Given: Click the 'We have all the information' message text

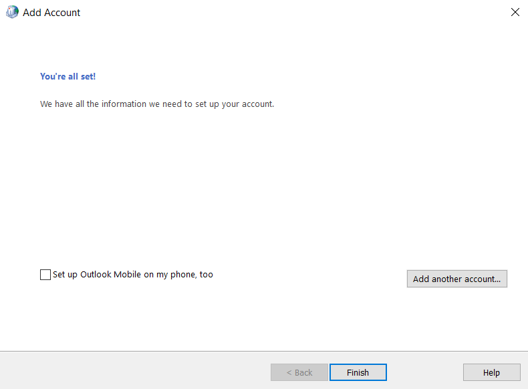Looking at the screenshot, I should pos(157,104).
